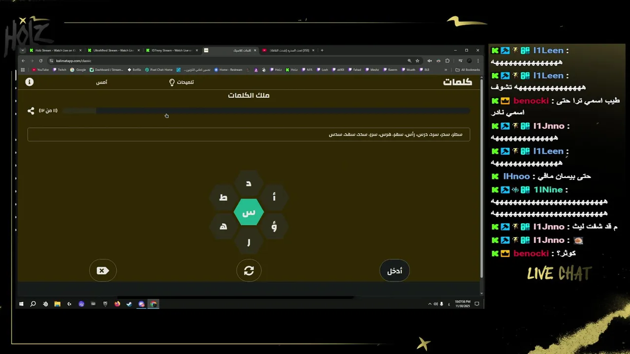Select hexagon letter ط

click(x=223, y=198)
